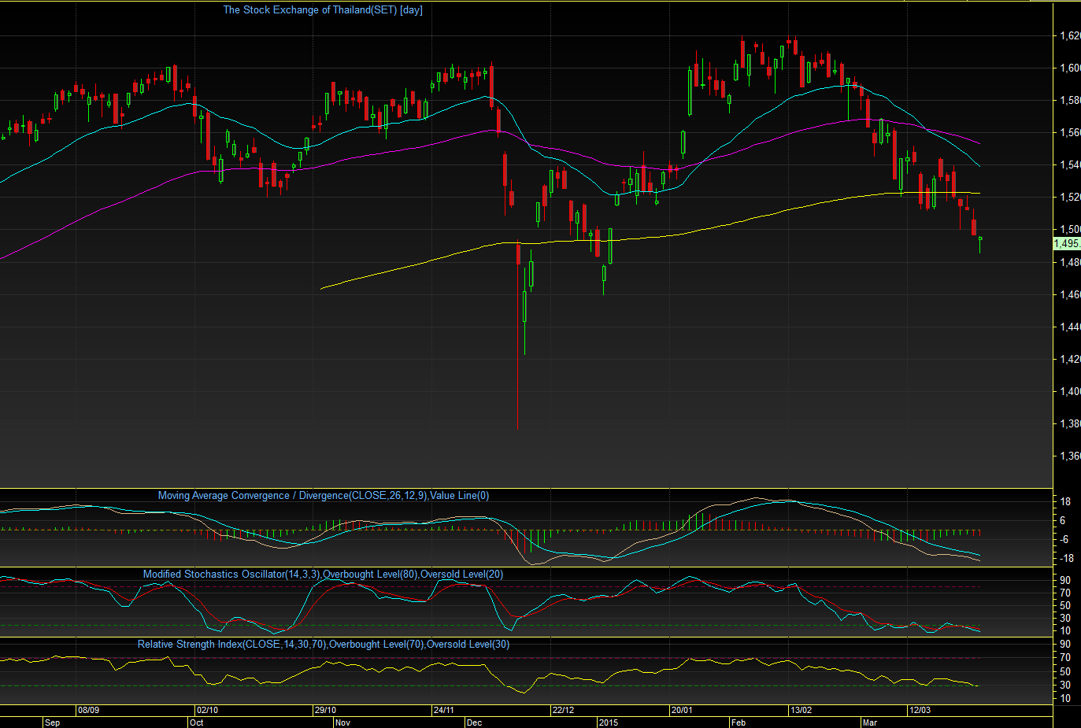
Task: Click the 1,560 price axis label
Action: click(1070, 132)
